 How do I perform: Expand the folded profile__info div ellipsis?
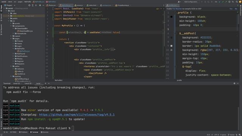coord(112,49)
